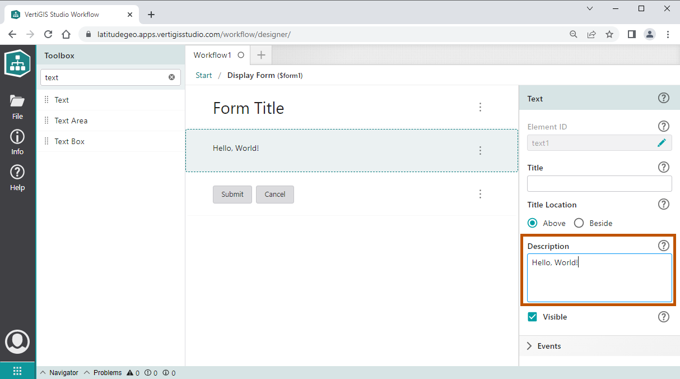680x379 pixels.
Task: Go to Start in the breadcrumb
Action: [204, 75]
